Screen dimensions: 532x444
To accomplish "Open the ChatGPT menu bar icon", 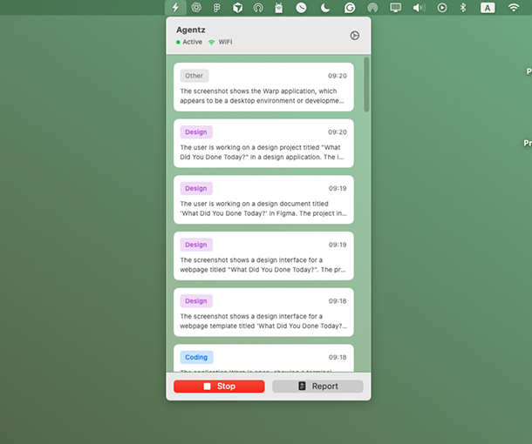I will 196,8.
